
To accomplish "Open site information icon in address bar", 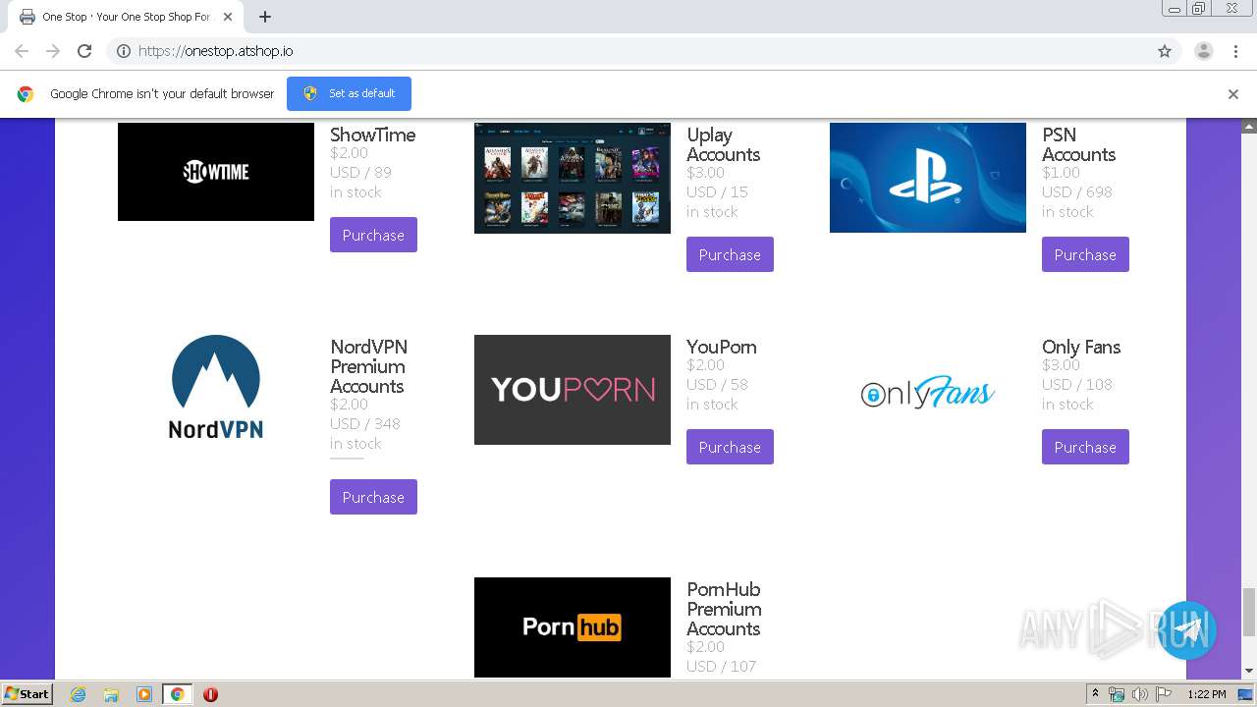I will (x=124, y=51).
